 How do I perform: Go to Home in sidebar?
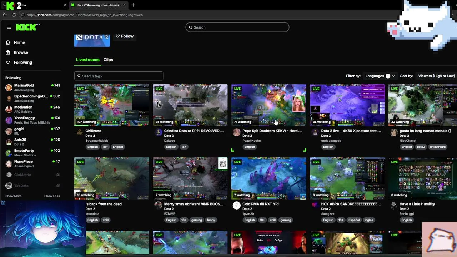click(x=19, y=42)
